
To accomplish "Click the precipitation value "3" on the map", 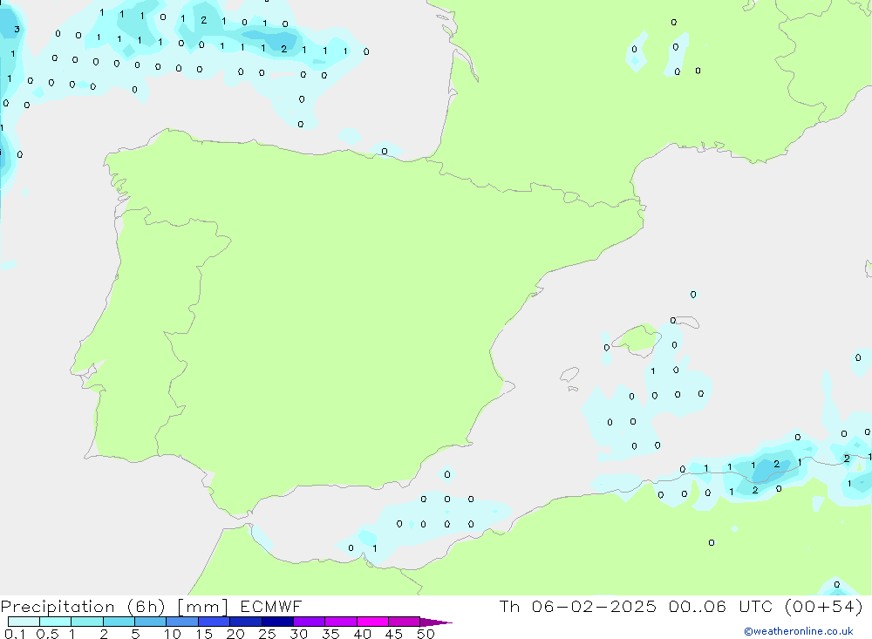I will [17, 30].
